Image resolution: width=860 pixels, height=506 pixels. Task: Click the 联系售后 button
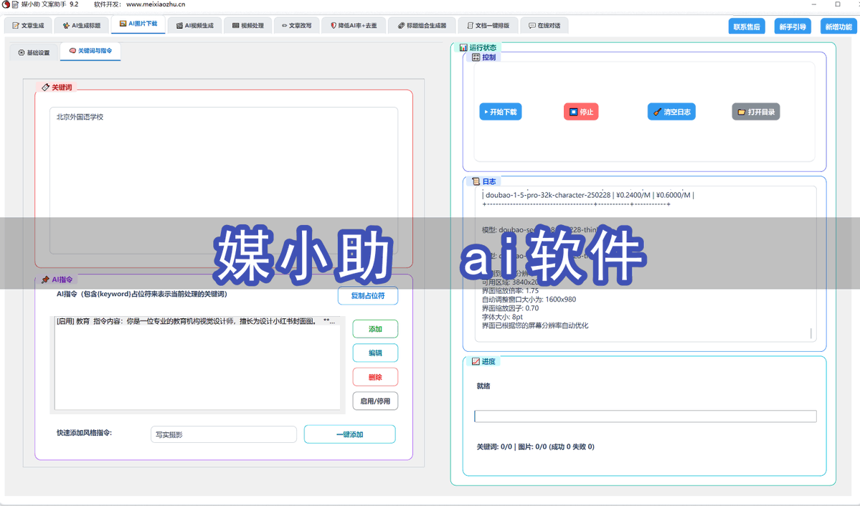click(747, 27)
